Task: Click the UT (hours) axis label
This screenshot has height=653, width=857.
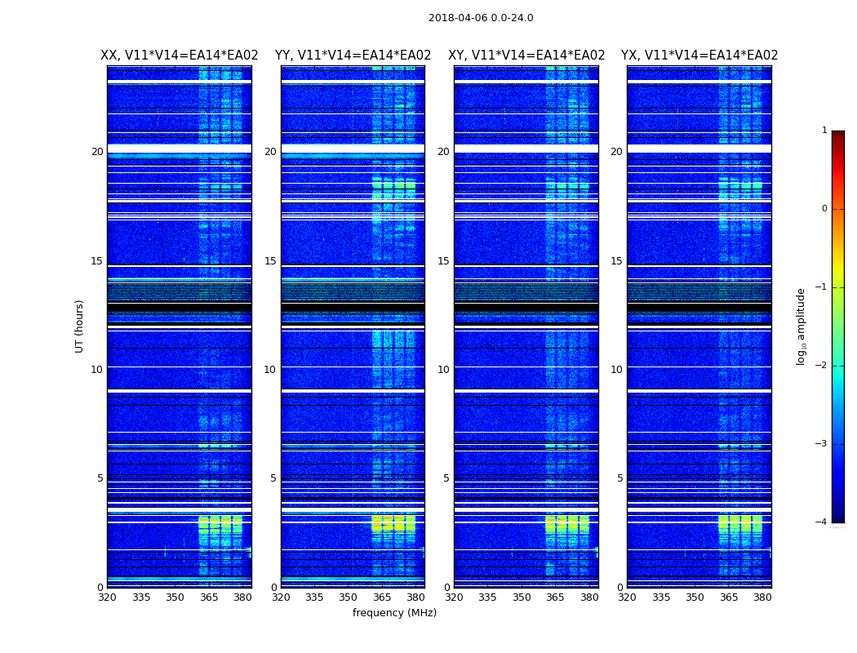Action: tap(79, 326)
